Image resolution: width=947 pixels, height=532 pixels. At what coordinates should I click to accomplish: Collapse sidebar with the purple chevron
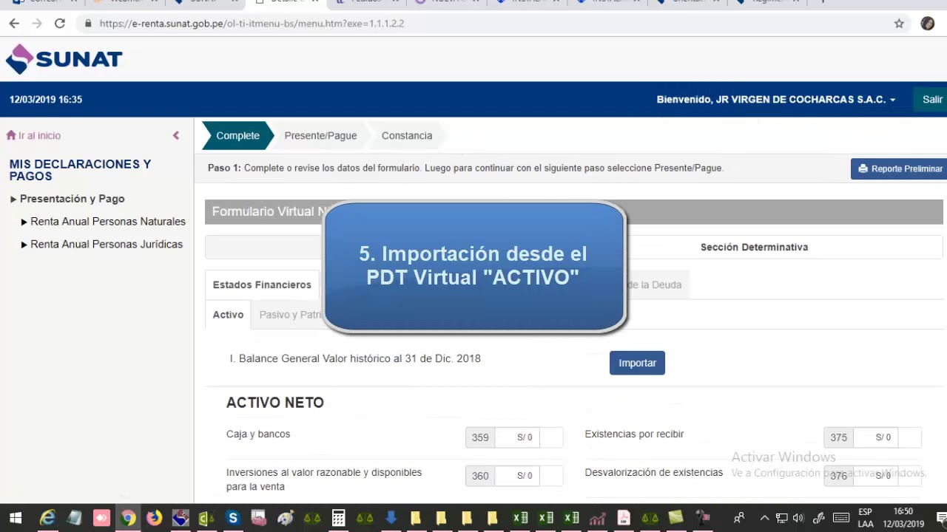click(x=176, y=135)
